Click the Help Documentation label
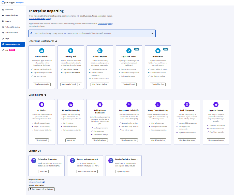234x195 pixels. click(x=36, y=180)
